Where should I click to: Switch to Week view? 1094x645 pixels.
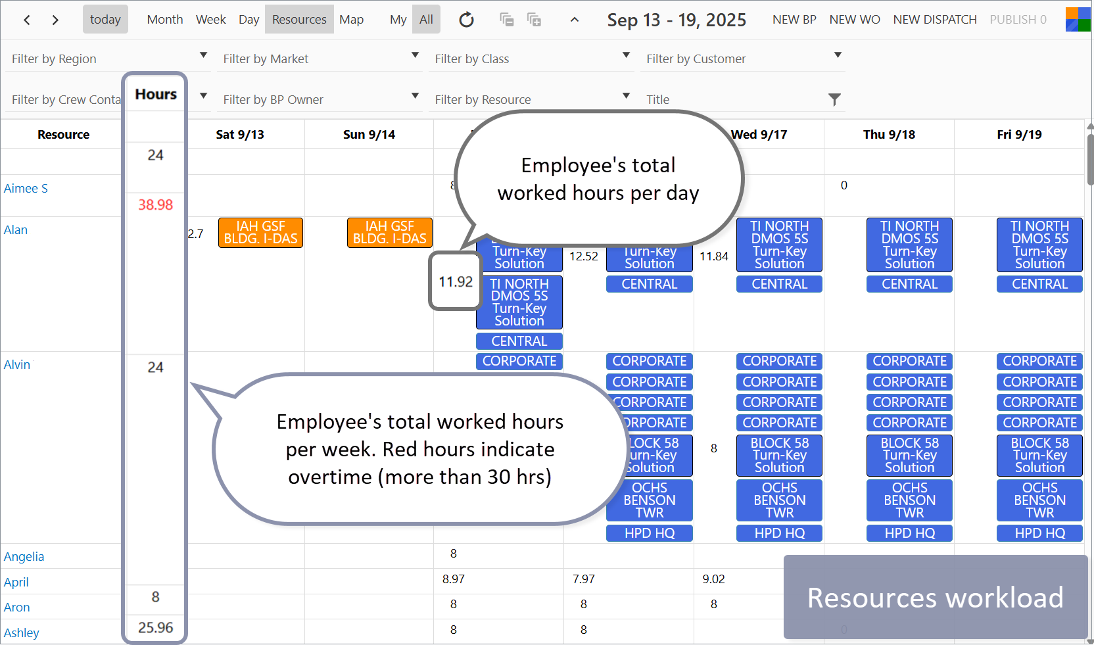tap(211, 19)
